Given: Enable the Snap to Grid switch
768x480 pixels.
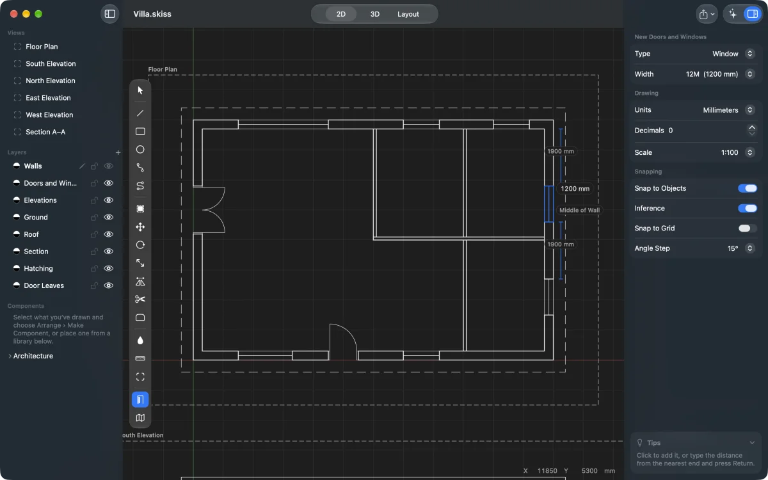Looking at the screenshot, I should coord(748,228).
